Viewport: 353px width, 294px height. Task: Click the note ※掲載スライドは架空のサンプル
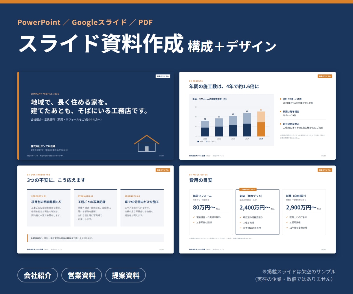[299, 272]
